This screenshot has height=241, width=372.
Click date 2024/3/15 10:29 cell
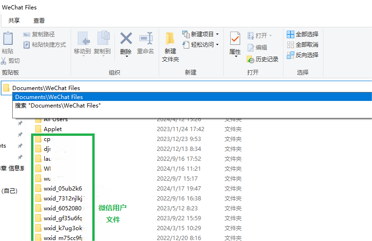178,228
